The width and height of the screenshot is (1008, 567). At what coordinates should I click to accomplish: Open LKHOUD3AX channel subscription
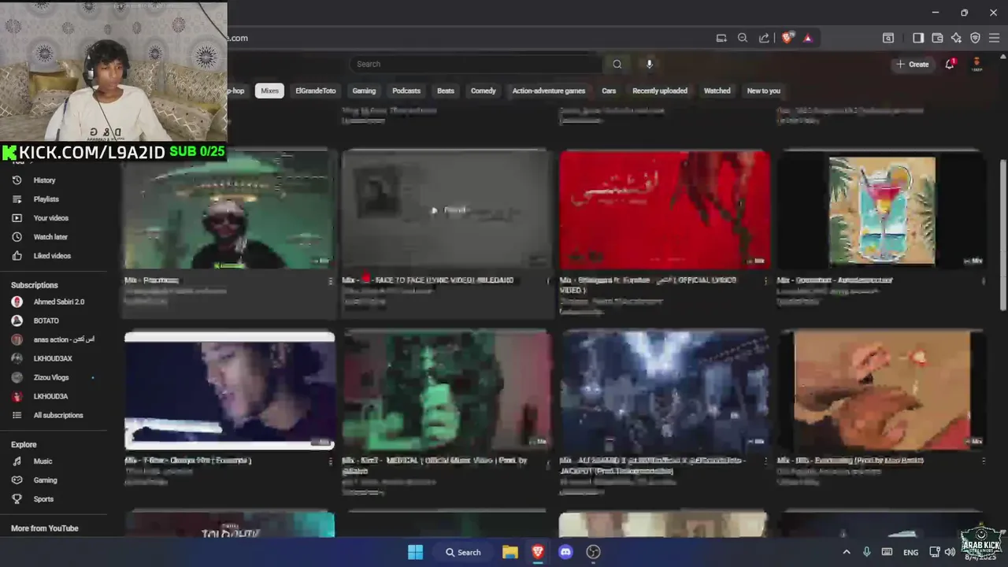click(x=52, y=358)
